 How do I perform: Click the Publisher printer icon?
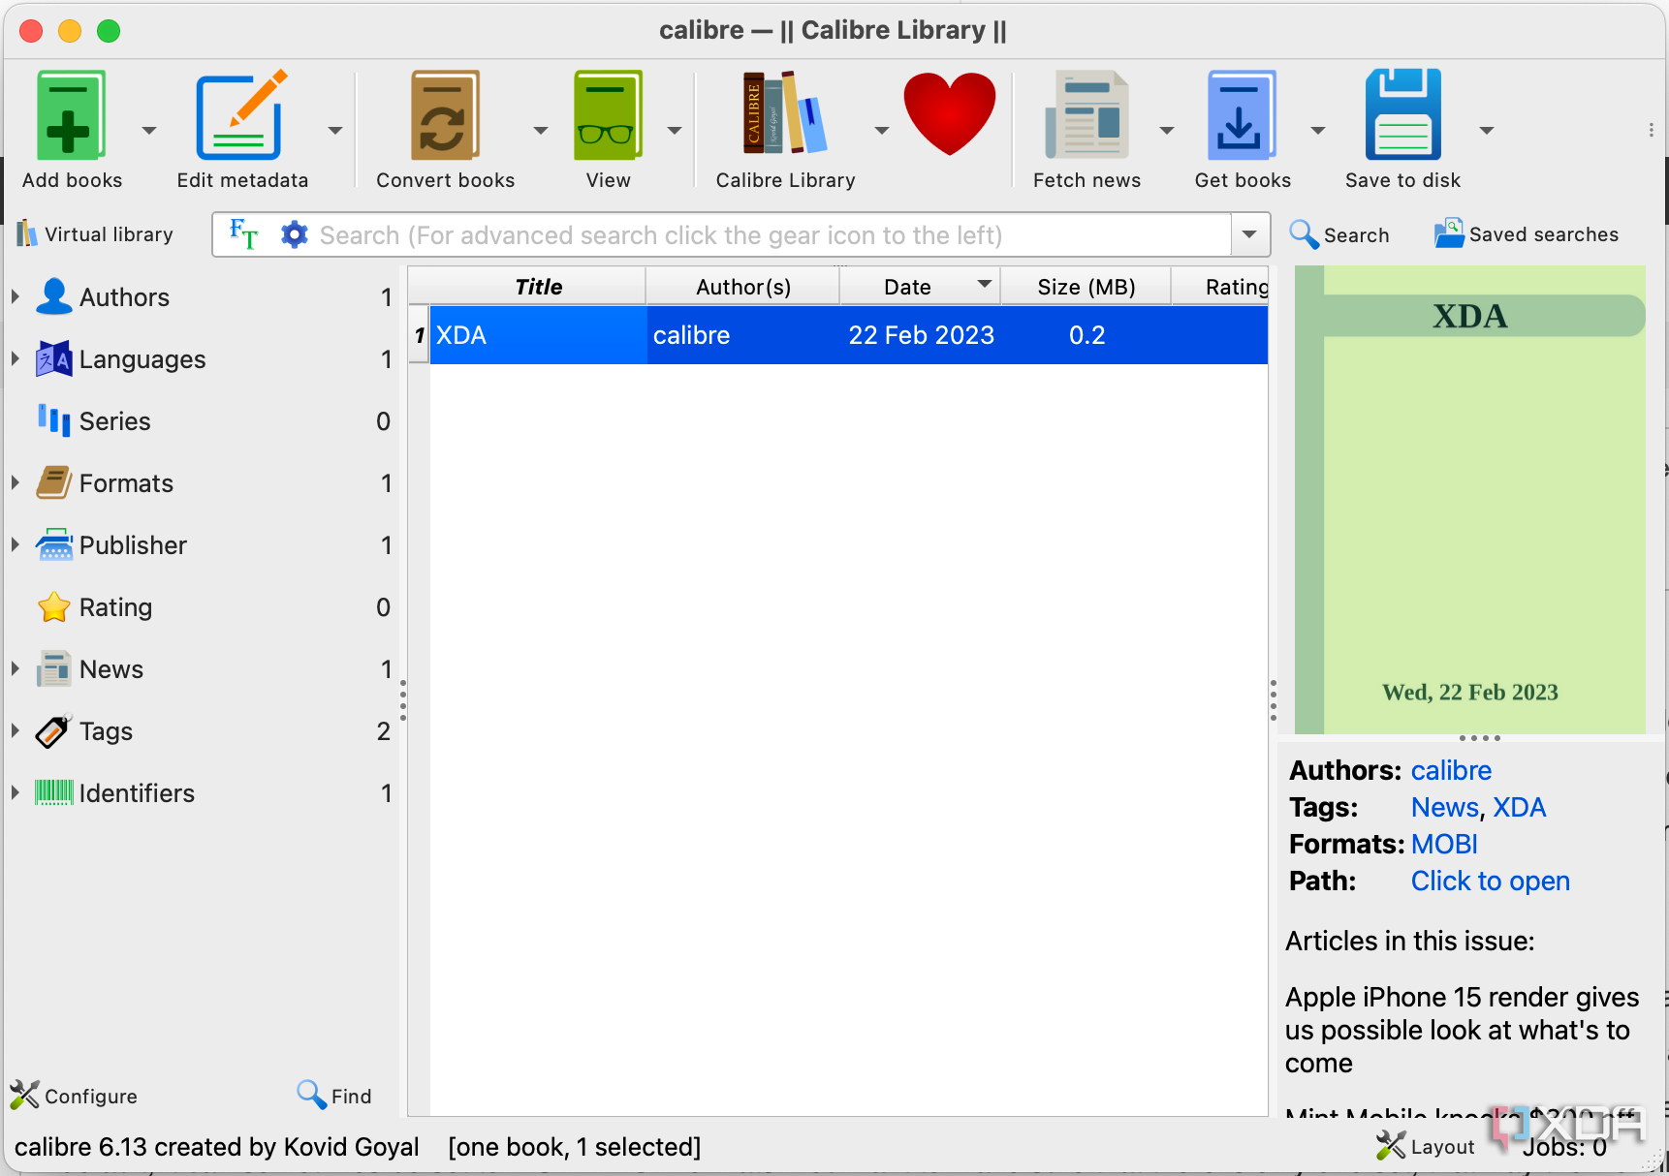(54, 544)
